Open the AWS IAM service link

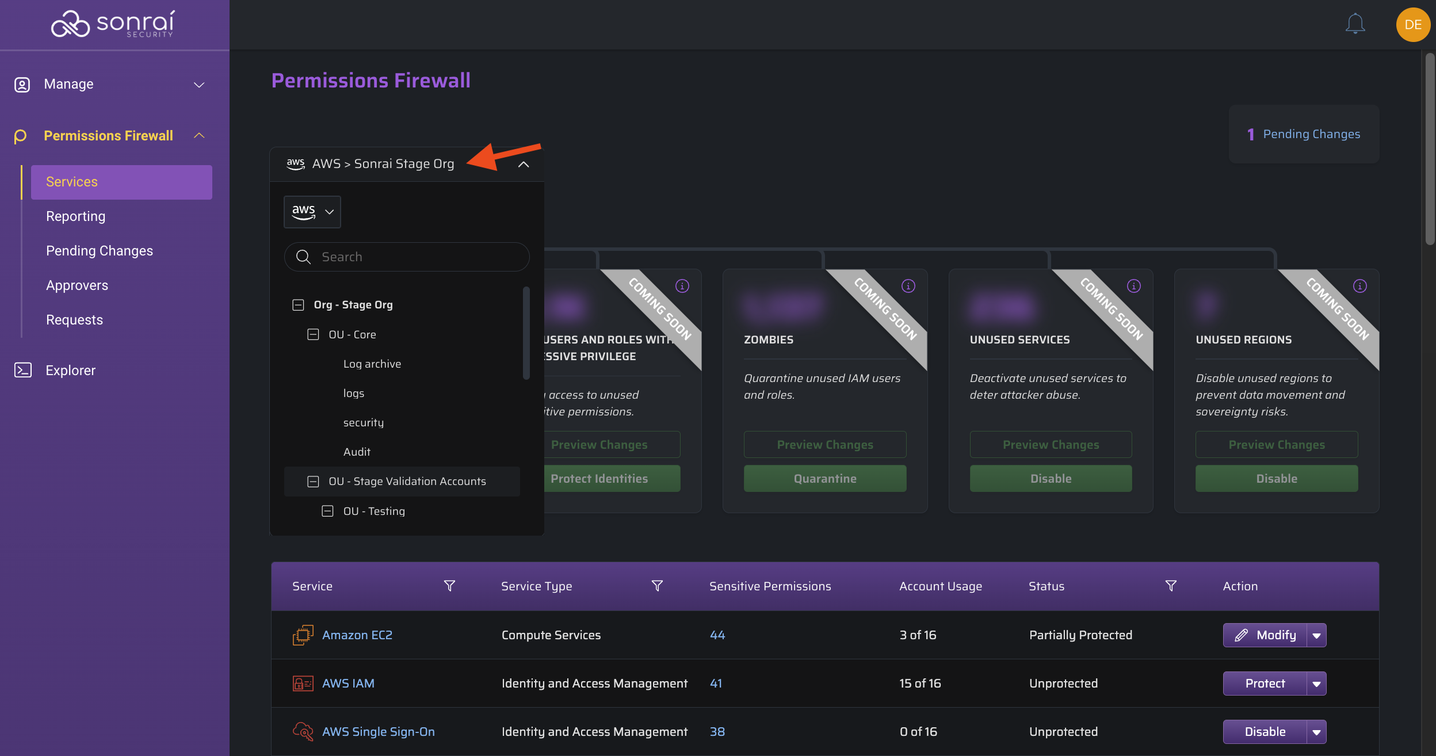click(x=348, y=683)
